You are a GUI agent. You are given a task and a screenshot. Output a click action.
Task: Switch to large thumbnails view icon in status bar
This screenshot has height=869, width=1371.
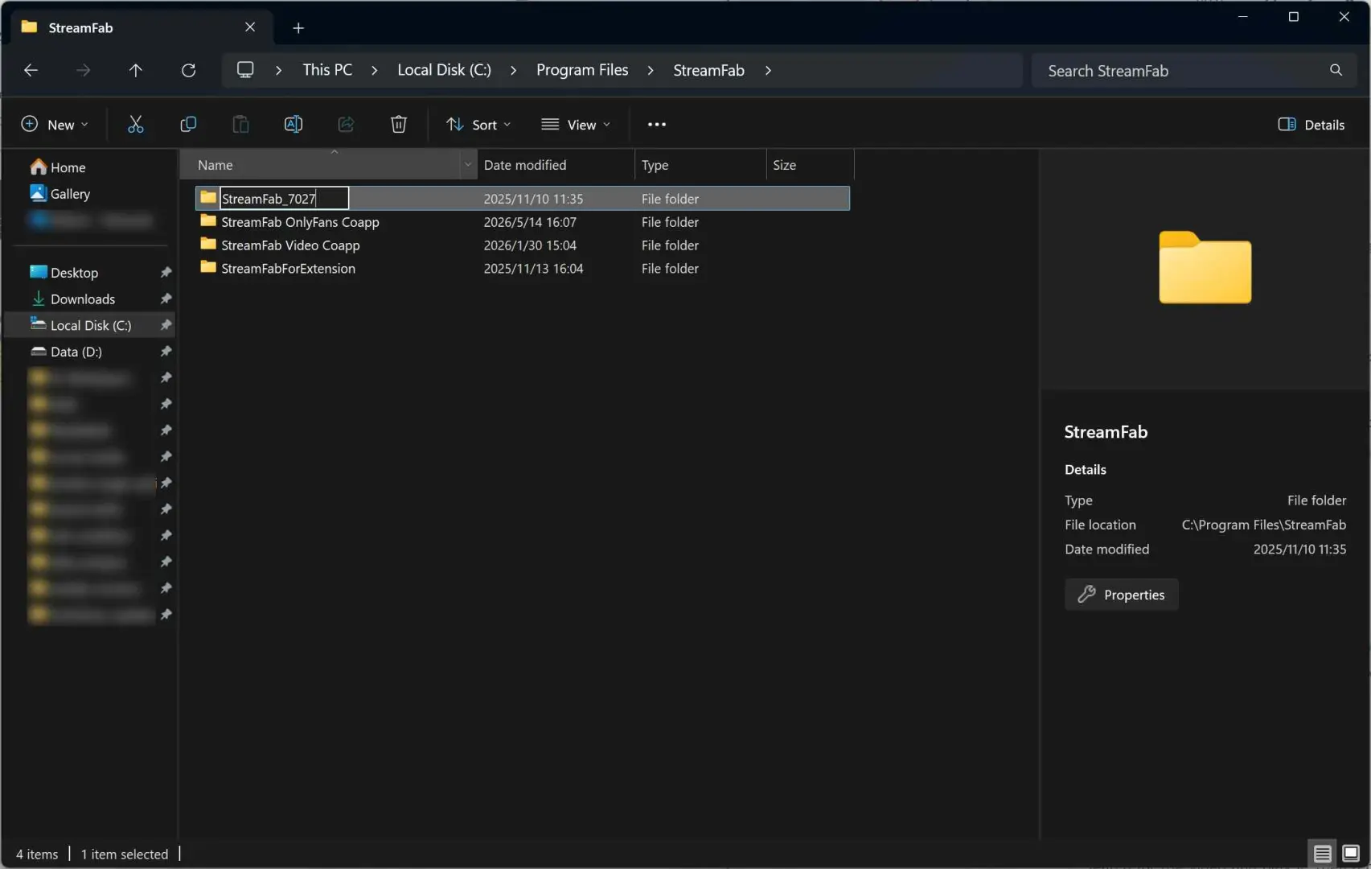click(1351, 853)
